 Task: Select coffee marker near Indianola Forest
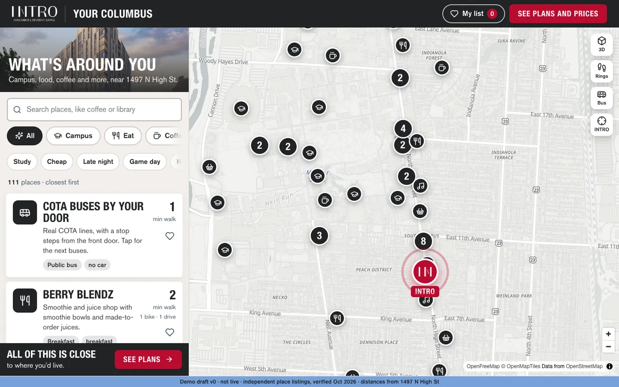tap(441, 67)
